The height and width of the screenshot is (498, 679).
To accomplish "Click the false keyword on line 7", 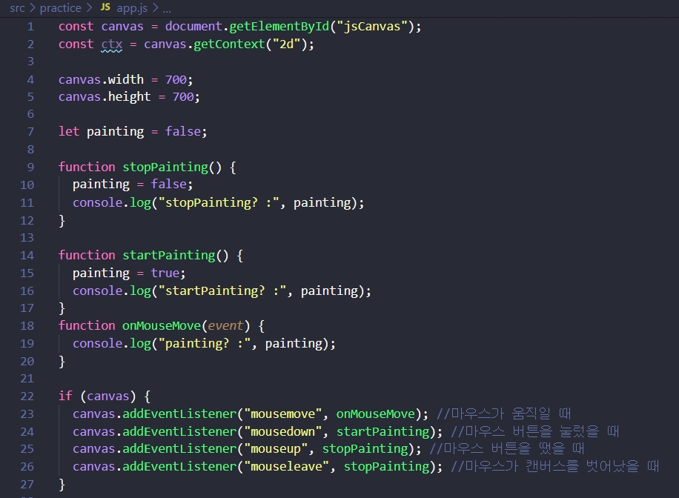I will click(184, 131).
